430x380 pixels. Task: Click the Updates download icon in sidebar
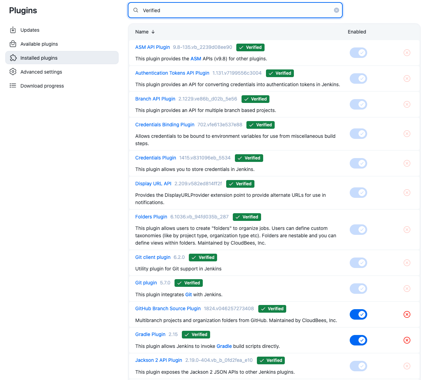[13, 30]
